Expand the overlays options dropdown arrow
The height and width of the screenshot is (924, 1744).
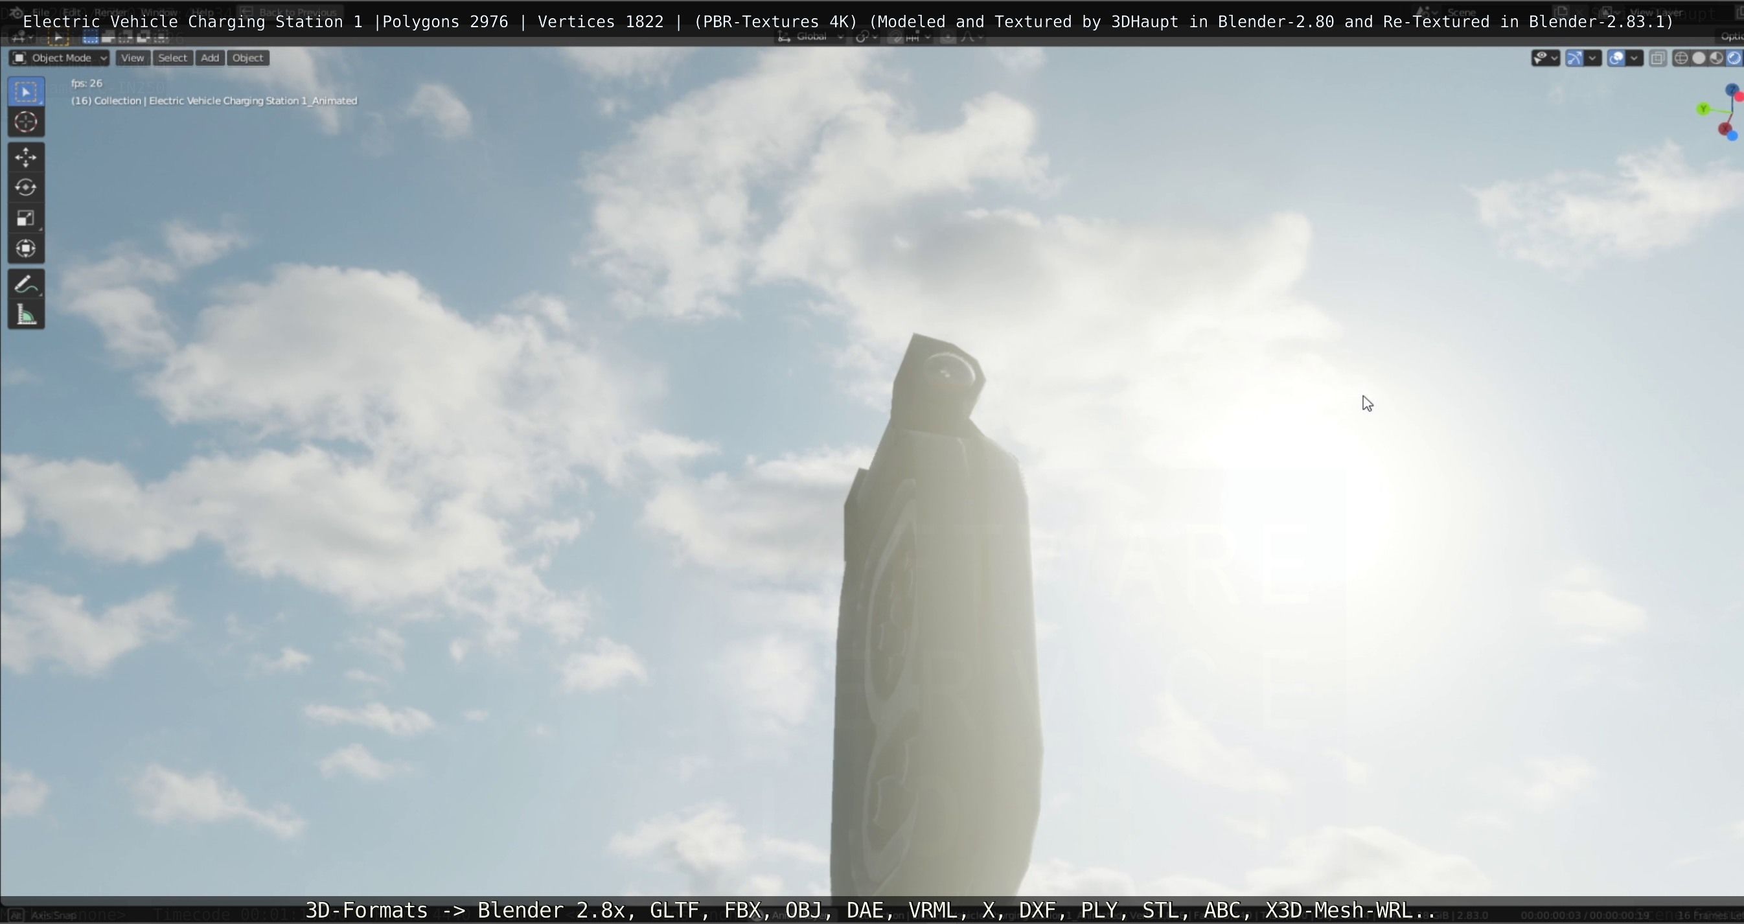tap(1635, 58)
